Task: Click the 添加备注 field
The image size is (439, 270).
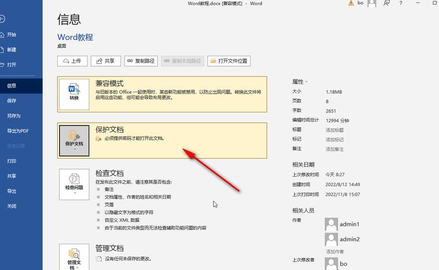Action: (335, 149)
